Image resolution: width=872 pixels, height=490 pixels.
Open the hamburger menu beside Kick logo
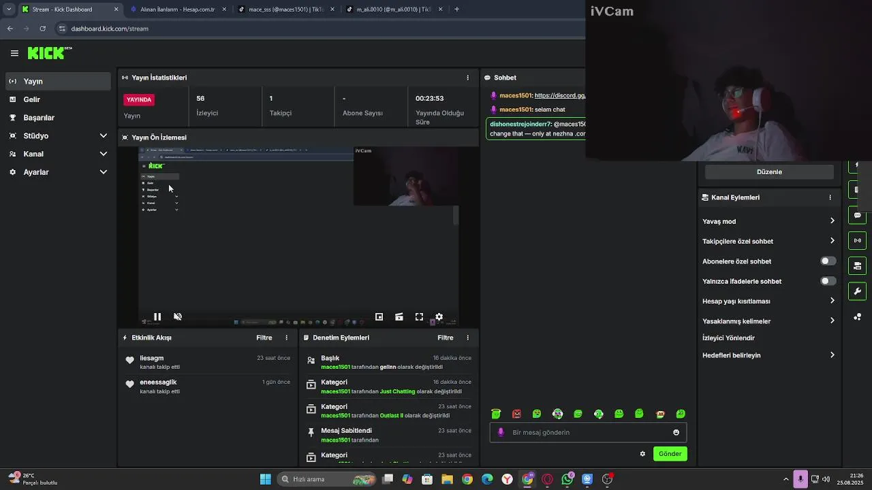[x=14, y=53]
